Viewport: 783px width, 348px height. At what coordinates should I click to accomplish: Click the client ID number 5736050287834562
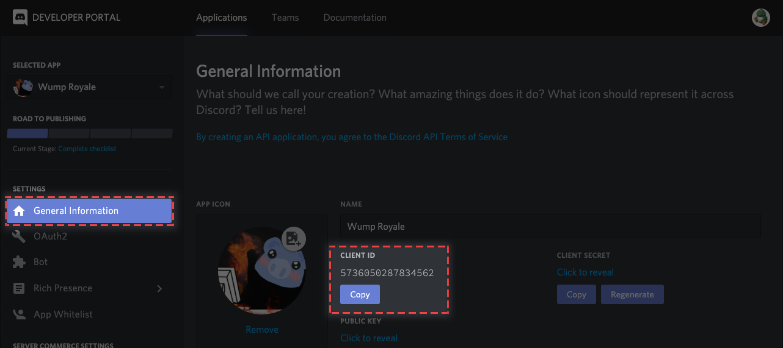(387, 273)
